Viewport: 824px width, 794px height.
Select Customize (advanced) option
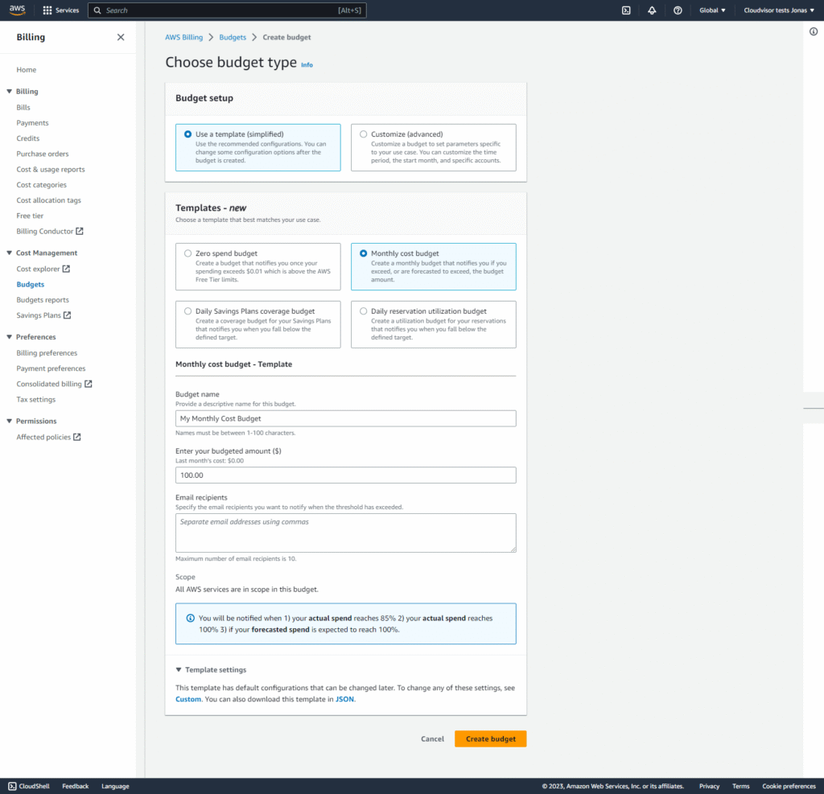[434, 147]
